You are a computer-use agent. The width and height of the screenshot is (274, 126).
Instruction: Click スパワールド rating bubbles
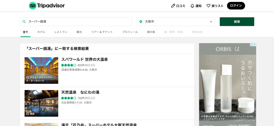point(69,65)
